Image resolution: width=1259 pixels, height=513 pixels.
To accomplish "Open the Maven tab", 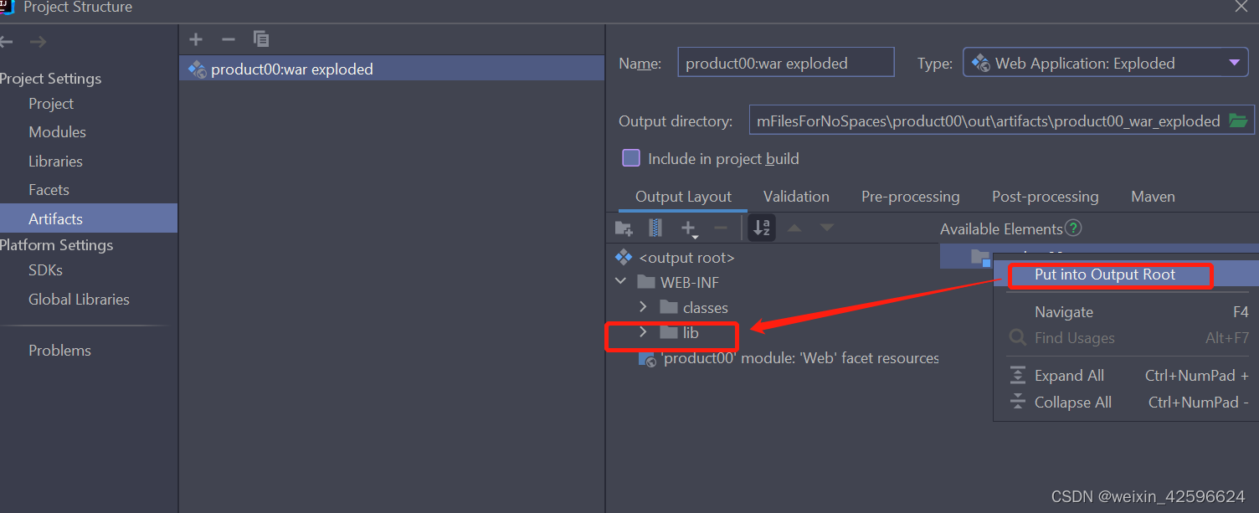I will (1152, 196).
